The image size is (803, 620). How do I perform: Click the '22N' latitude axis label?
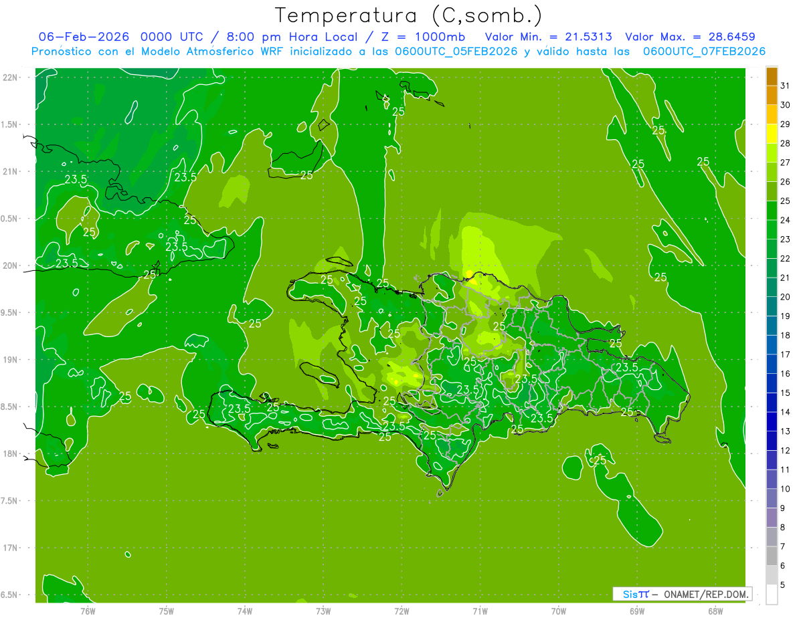[x=10, y=78]
